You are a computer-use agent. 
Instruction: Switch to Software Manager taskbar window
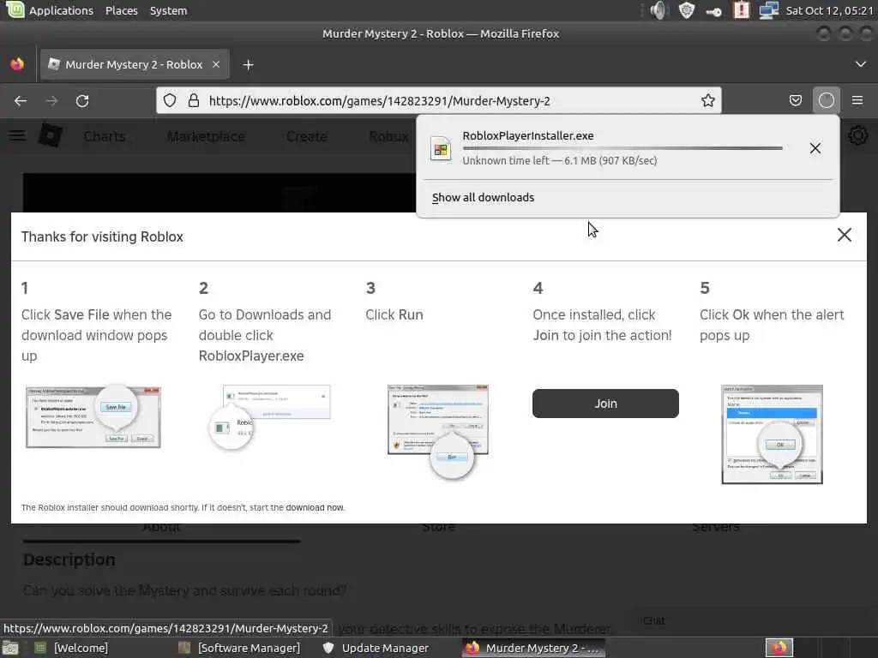point(239,648)
